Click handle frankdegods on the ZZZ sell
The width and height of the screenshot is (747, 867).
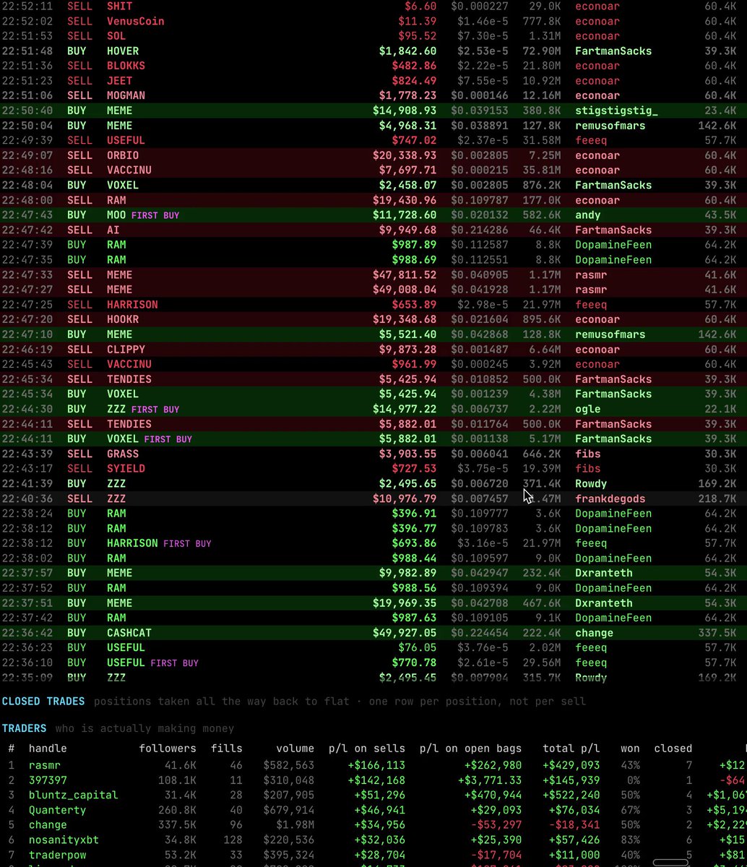tap(610, 499)
